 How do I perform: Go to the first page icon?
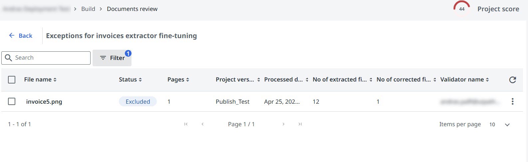[x=186, y=124]
